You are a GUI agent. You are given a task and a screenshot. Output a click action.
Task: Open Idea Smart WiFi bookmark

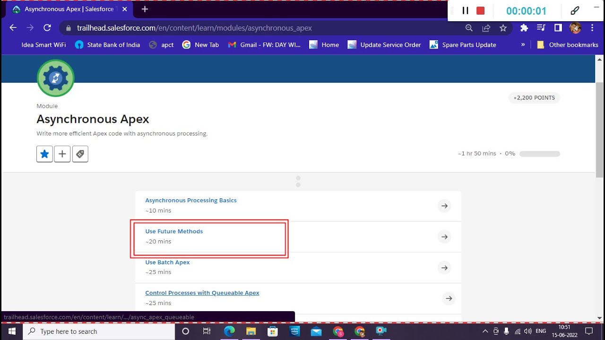pos(43,45)
